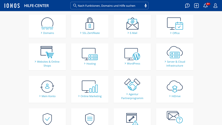Screen dimensions: 222x125
Task: Open Websites & Online-Shops link
Action: click(x=47, y=64)
